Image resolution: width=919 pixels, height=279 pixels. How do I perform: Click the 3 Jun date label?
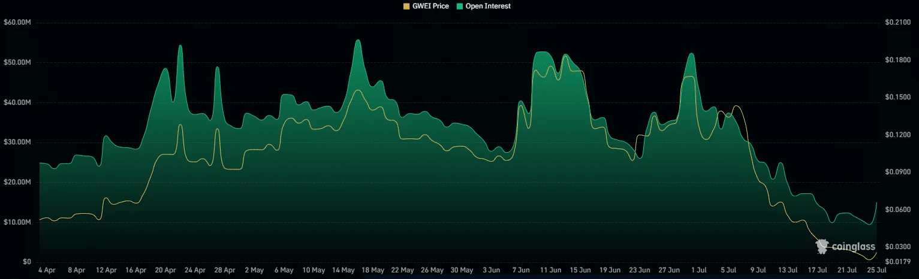click(491, 271)
